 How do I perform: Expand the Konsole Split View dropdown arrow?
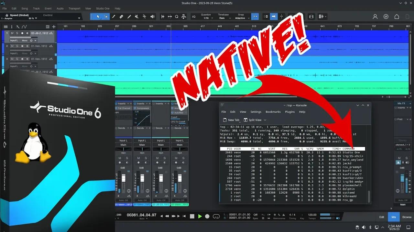pos(265,120)
